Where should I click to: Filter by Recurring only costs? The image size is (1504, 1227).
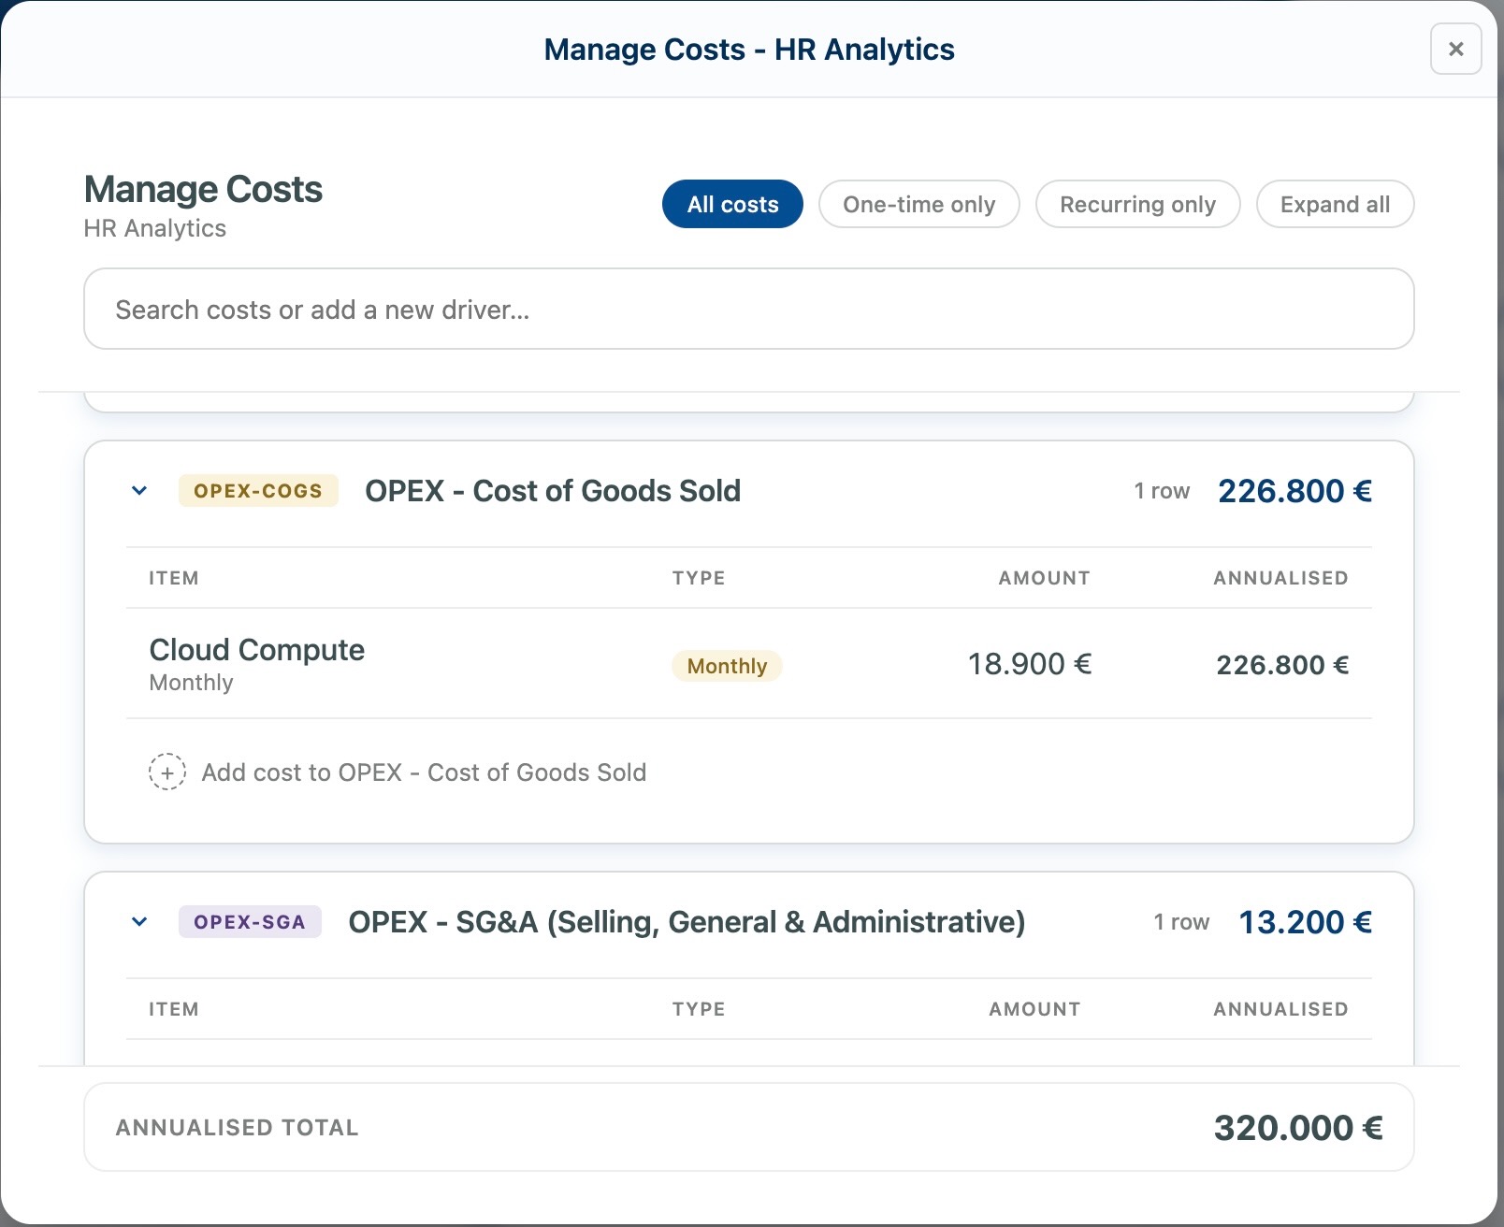(1137, 204)
